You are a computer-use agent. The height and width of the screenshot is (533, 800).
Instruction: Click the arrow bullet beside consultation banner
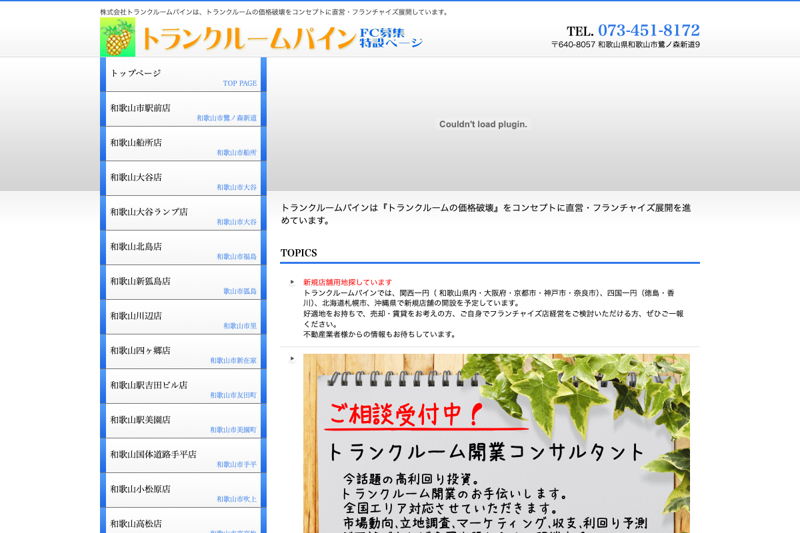tap(292, 358)
